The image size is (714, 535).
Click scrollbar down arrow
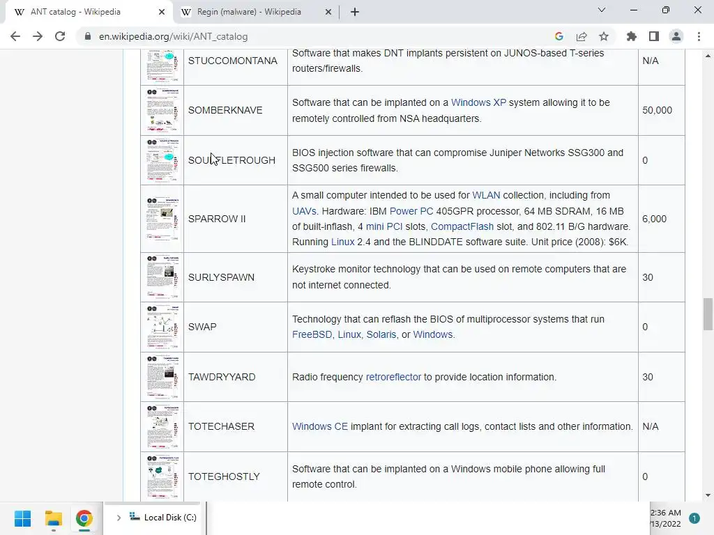[x=708, y=495]
